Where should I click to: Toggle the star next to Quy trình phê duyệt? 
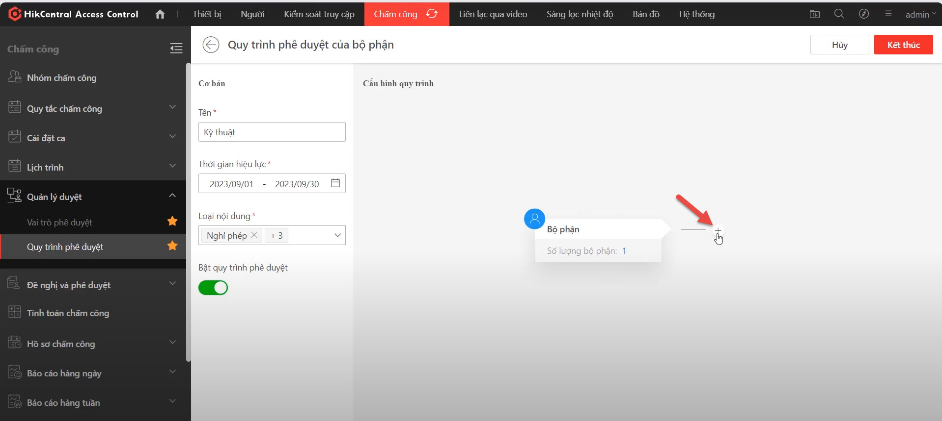(x=172, y=246)
